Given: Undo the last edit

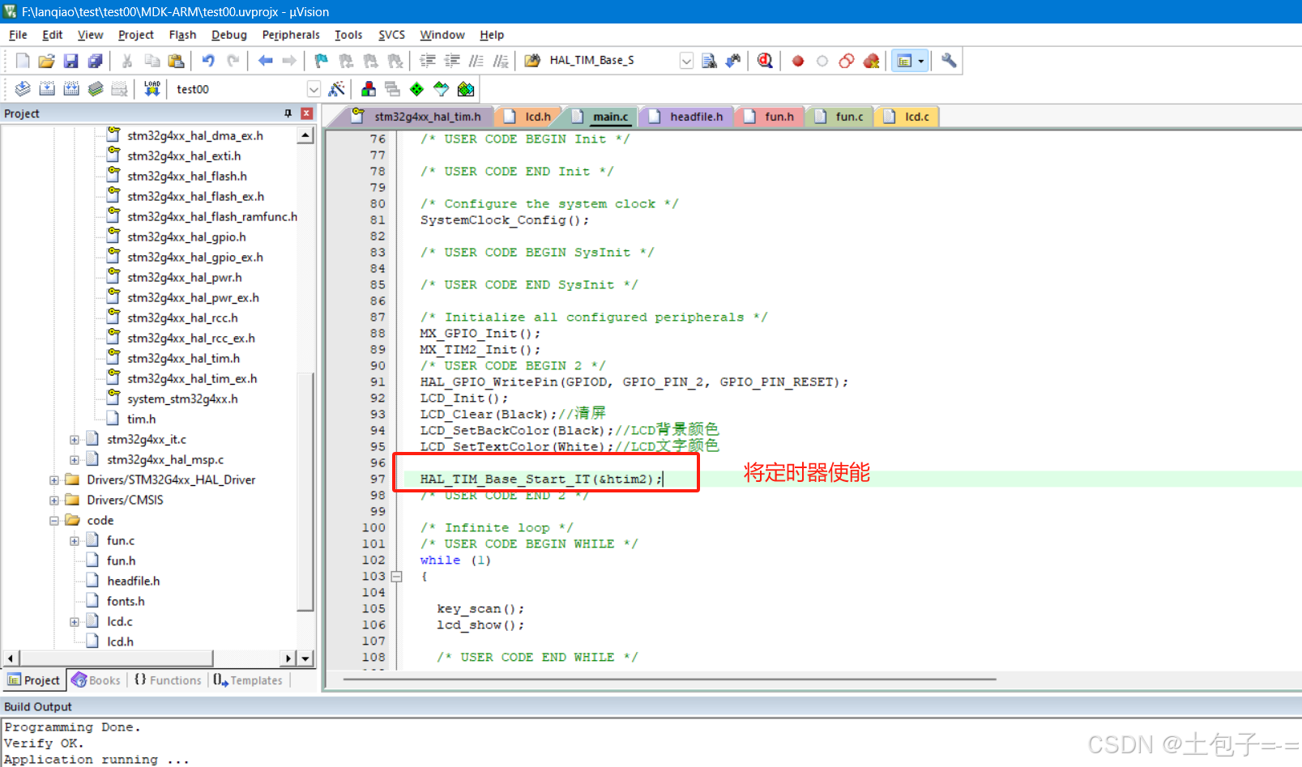Looking at the screenshot, I should click(x=208, y=61).
